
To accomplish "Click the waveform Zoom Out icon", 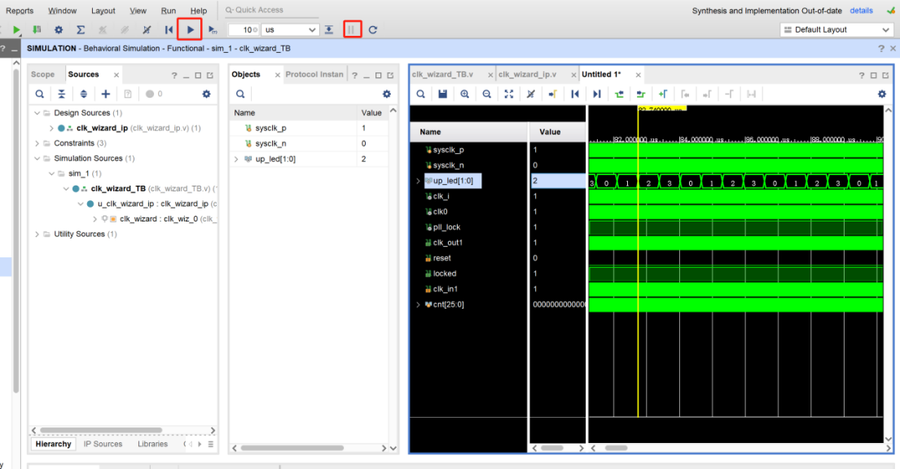I will tap(487, 94).
